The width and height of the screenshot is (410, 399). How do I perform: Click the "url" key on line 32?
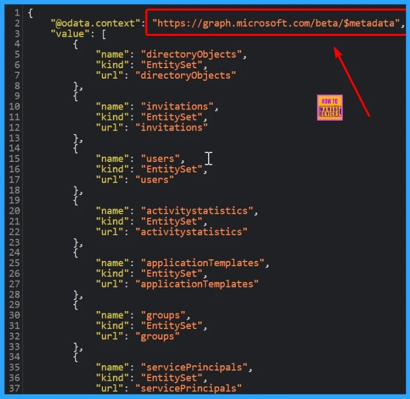(109, 336)
